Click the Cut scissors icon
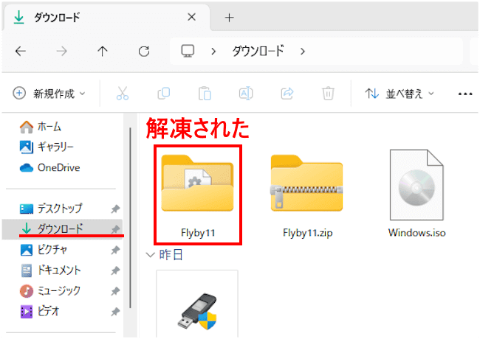The image size is (480, 339). click(x=123, y=94)
